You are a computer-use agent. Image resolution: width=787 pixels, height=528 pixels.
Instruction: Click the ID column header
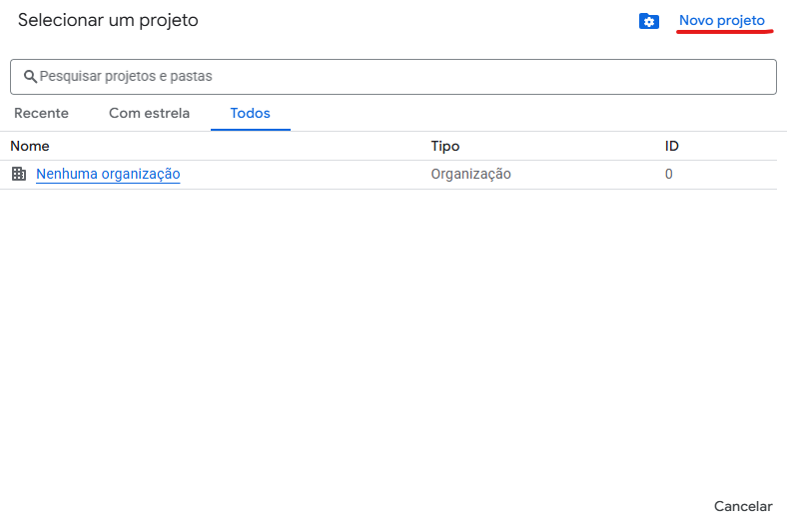point(671,146)
